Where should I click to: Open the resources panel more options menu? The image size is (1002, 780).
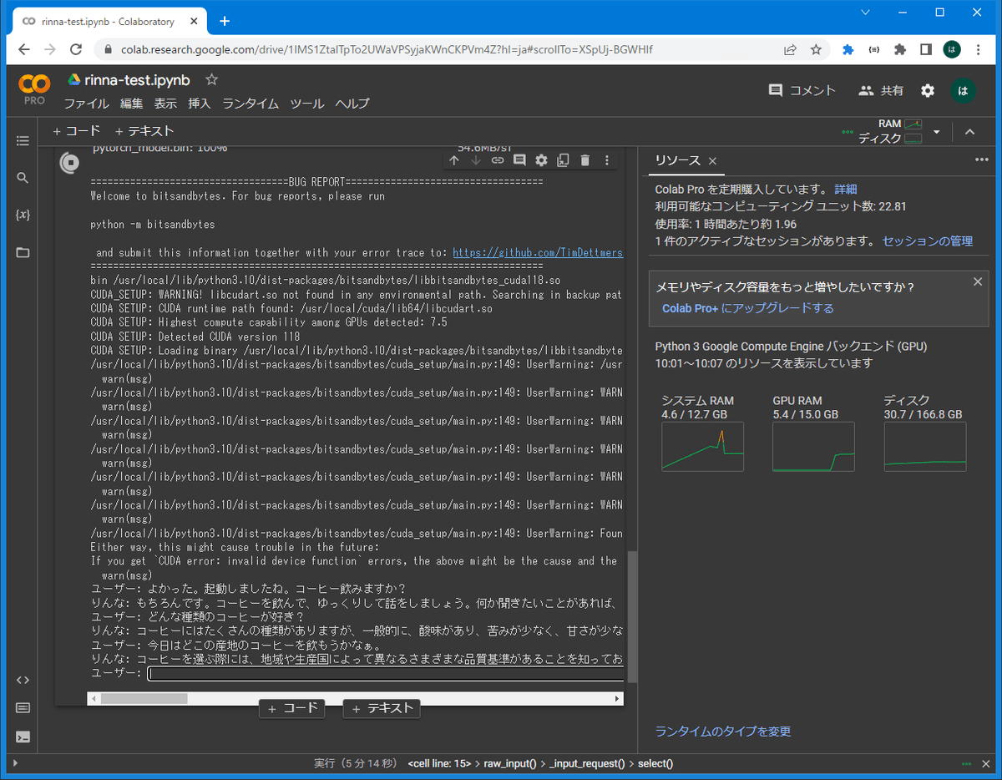click(981, 160)
